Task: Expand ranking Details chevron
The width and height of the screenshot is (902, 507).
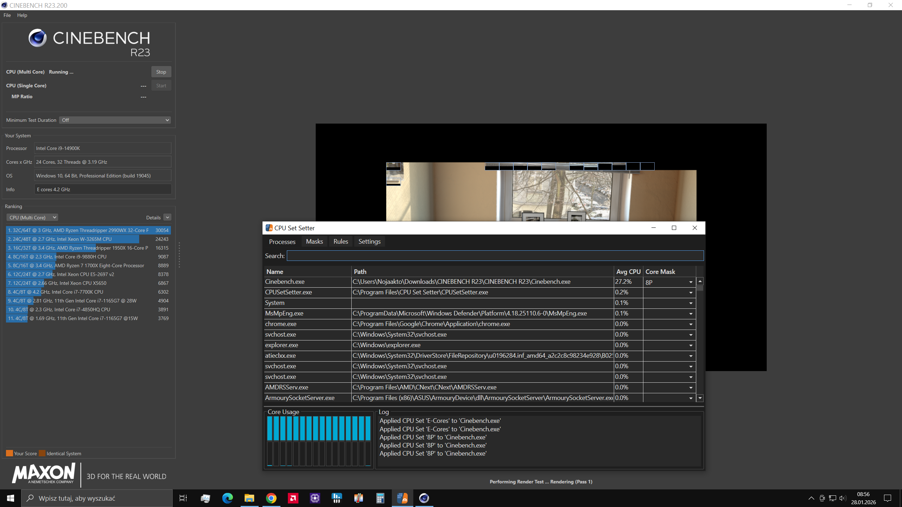Action: pyautogui.click(x=167, y=218)
